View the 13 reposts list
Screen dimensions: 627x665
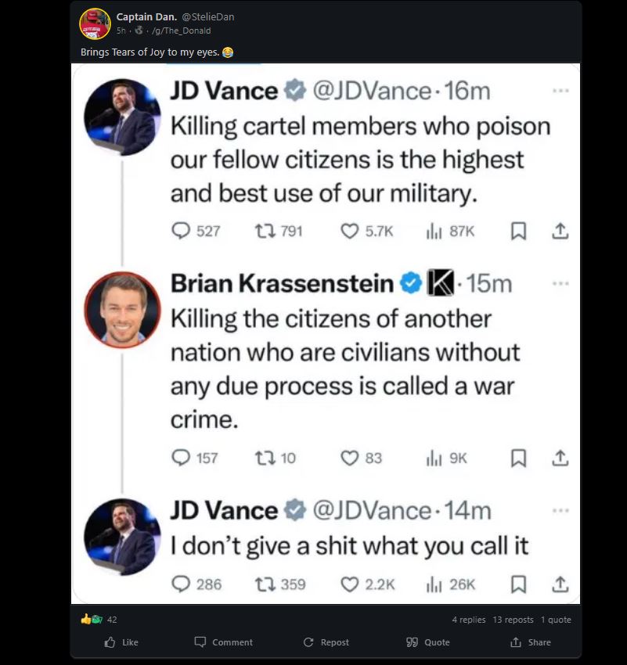(513, 620)
